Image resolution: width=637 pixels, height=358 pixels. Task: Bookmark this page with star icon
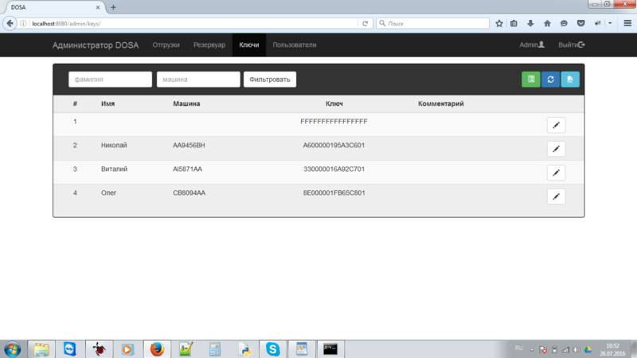point(499,23)
